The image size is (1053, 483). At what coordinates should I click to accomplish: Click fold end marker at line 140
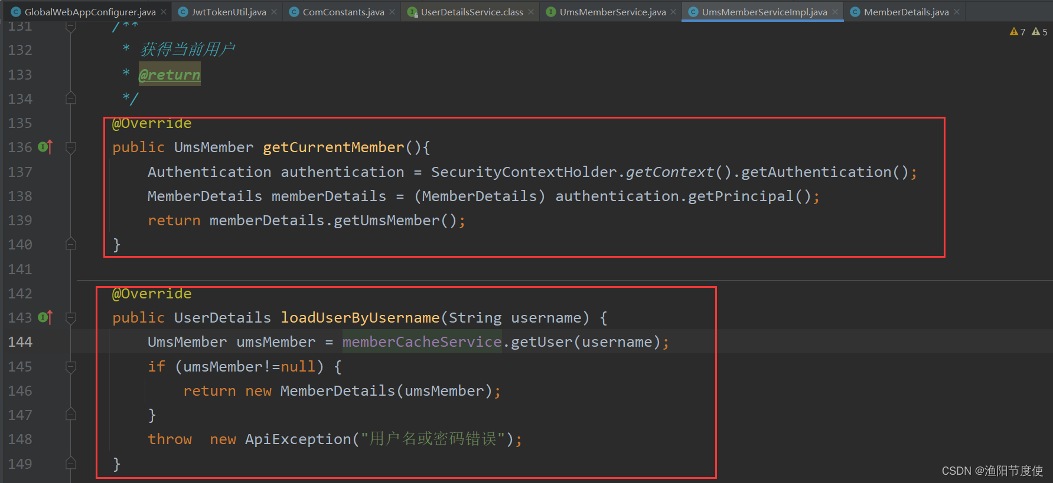click(71, 244)
